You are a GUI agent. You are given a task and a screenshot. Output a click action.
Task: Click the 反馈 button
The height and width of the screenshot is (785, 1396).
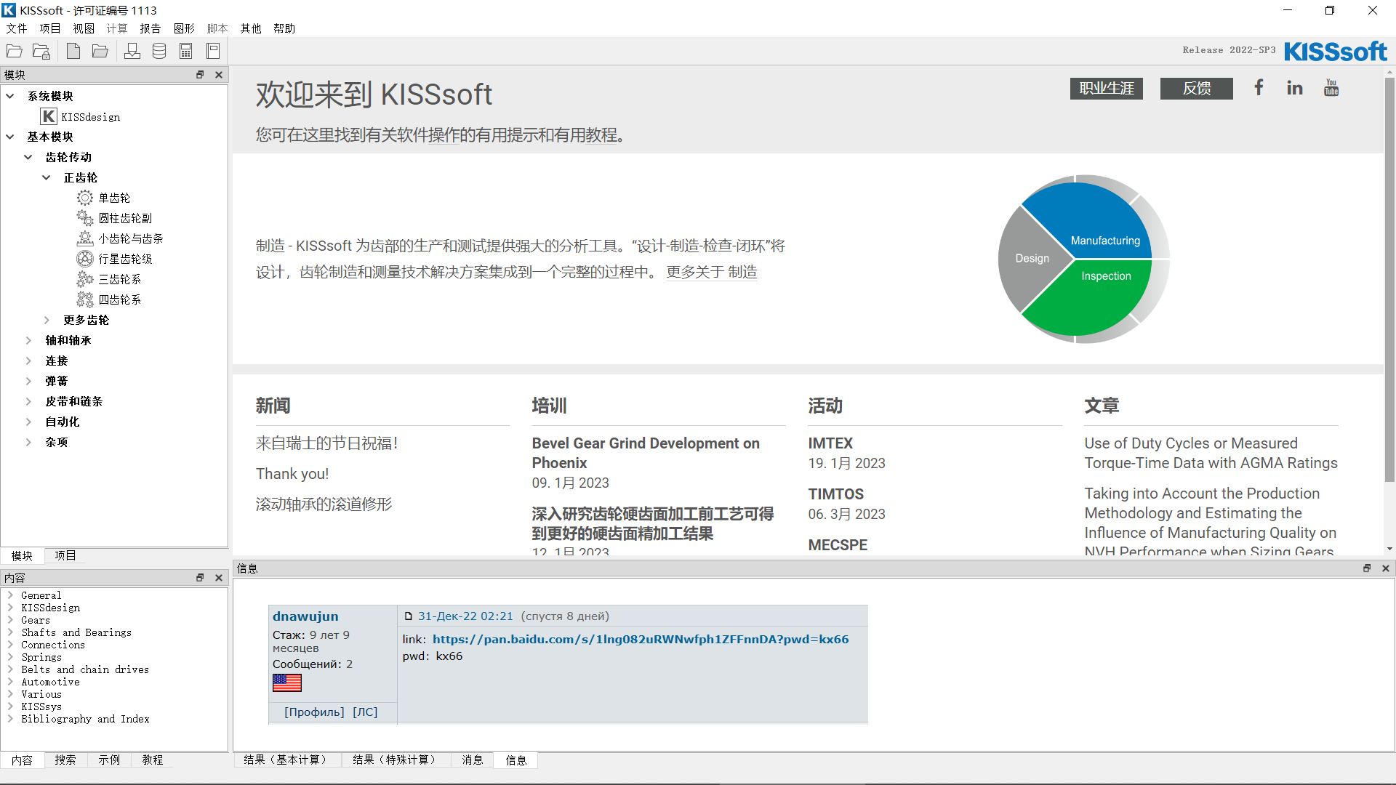click(x=1197, y=89)
